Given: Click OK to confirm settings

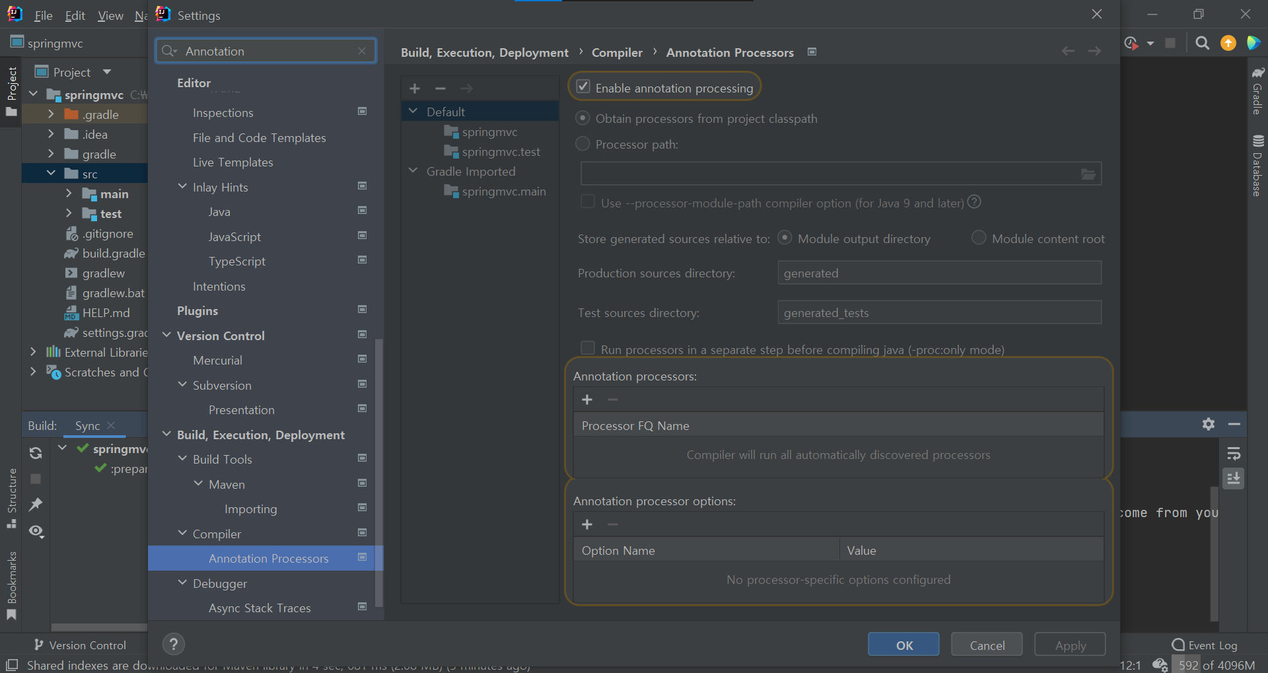Looking at the screenshot, I should click(x=903, y=645).
